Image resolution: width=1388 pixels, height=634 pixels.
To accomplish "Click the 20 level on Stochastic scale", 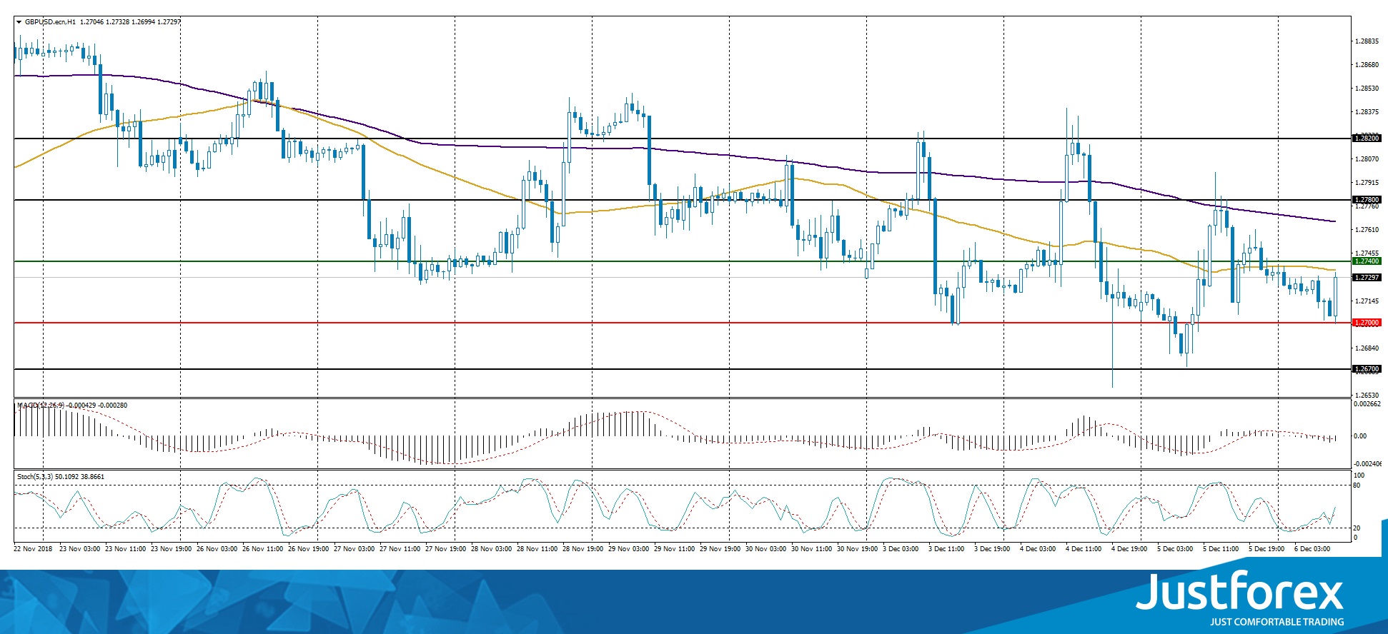I will coord(1357,528).
